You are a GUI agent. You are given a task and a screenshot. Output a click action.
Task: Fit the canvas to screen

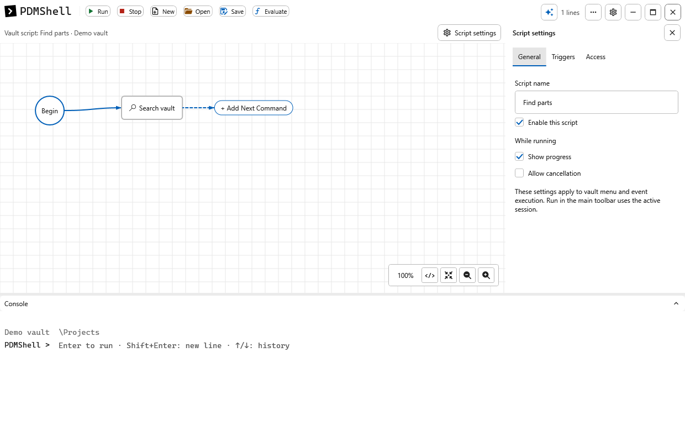[449, 275]
